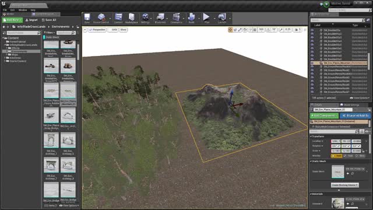The width and height of the screenshot is (373, 210).
Task: Lock the Scale ratio icon
Action: click(363, 151)
